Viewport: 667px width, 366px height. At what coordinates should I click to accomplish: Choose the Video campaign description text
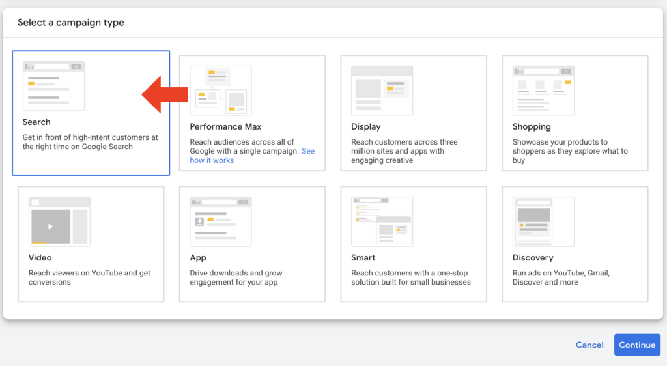coord(89,277)
